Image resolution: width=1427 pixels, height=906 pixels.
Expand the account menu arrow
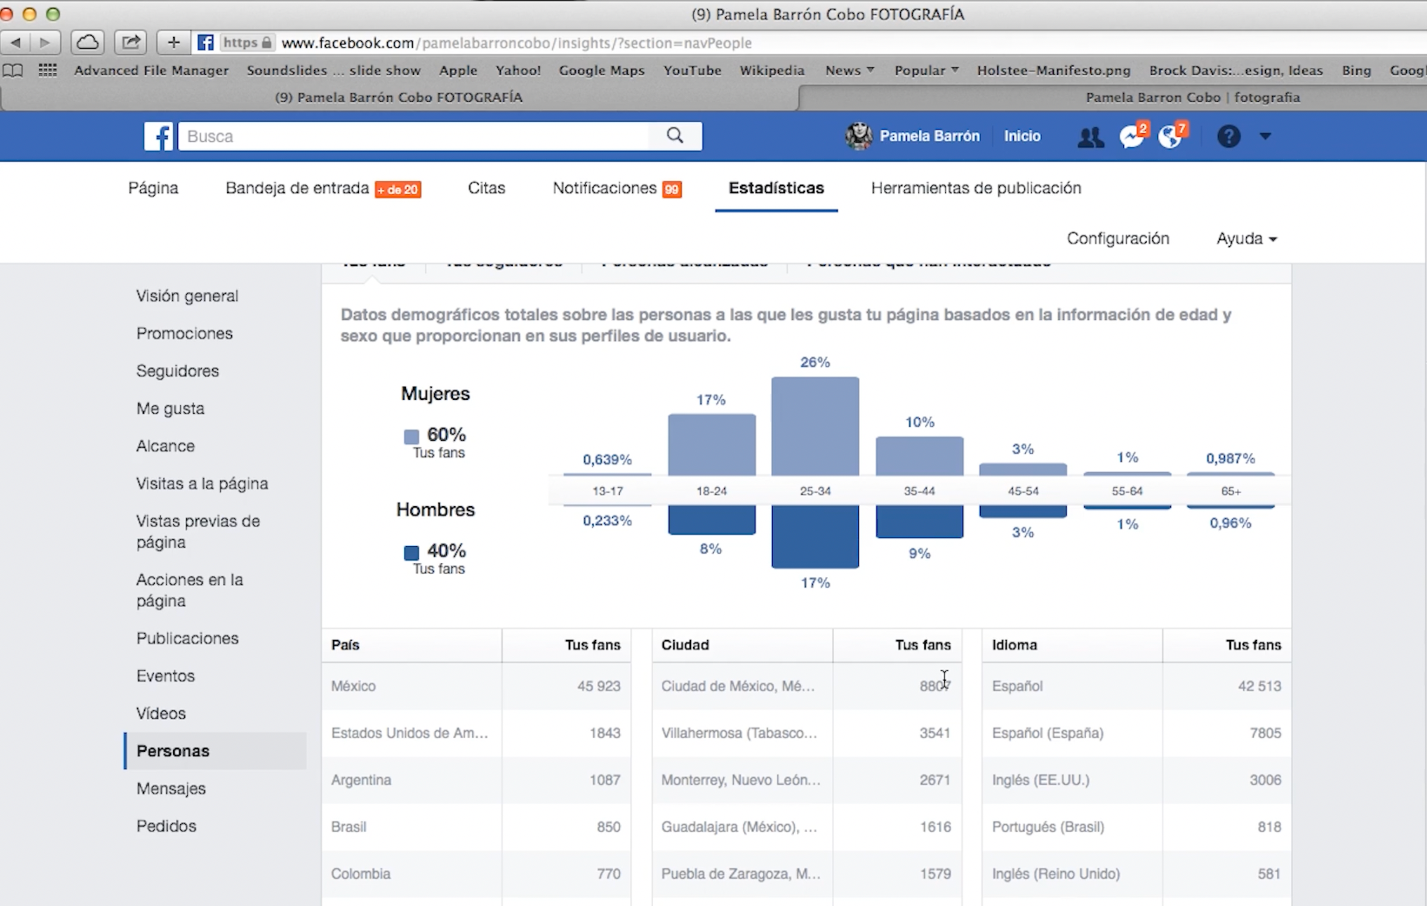point(1265,136)
